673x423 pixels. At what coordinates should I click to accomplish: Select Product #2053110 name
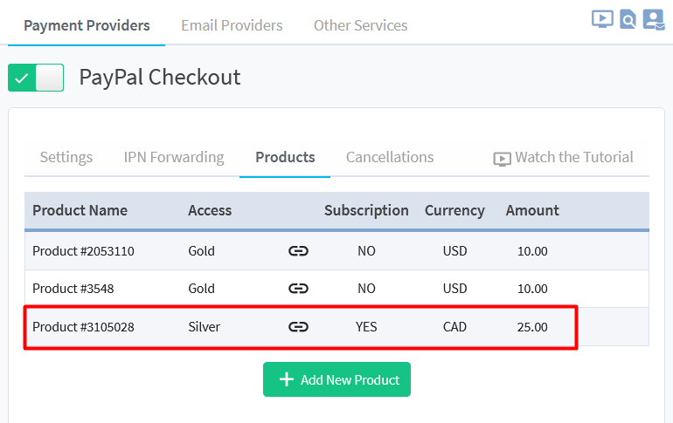tap(83, 251)
